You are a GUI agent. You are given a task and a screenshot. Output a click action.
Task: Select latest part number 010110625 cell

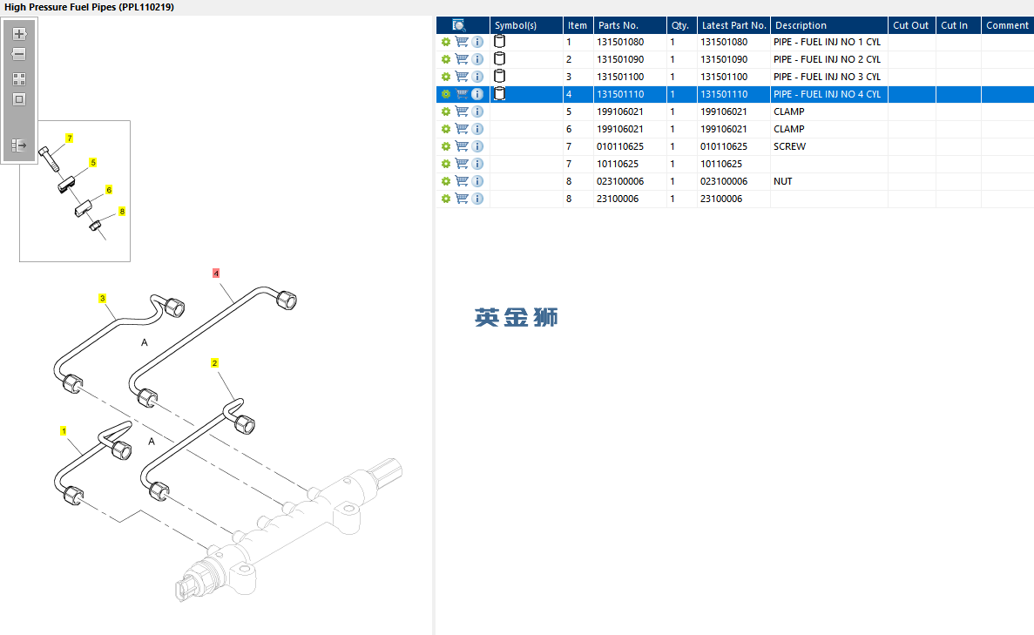tap(733, 146)
